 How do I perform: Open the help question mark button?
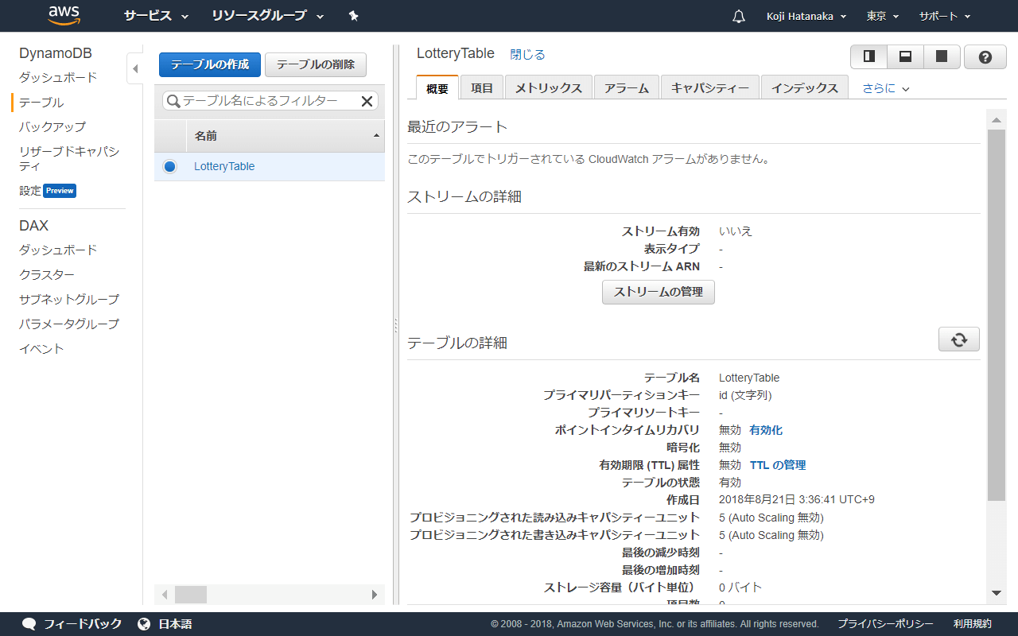(985, 56)
